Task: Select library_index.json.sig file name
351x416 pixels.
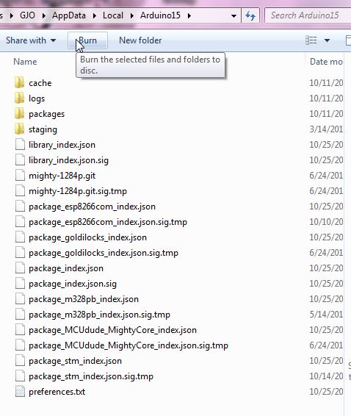Action: [69, 160]
